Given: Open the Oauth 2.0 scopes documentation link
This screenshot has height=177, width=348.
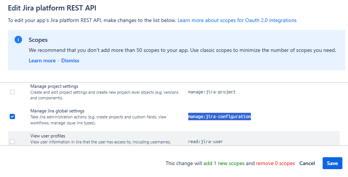Looking at the screenshot, I should [x=237, y=20].
